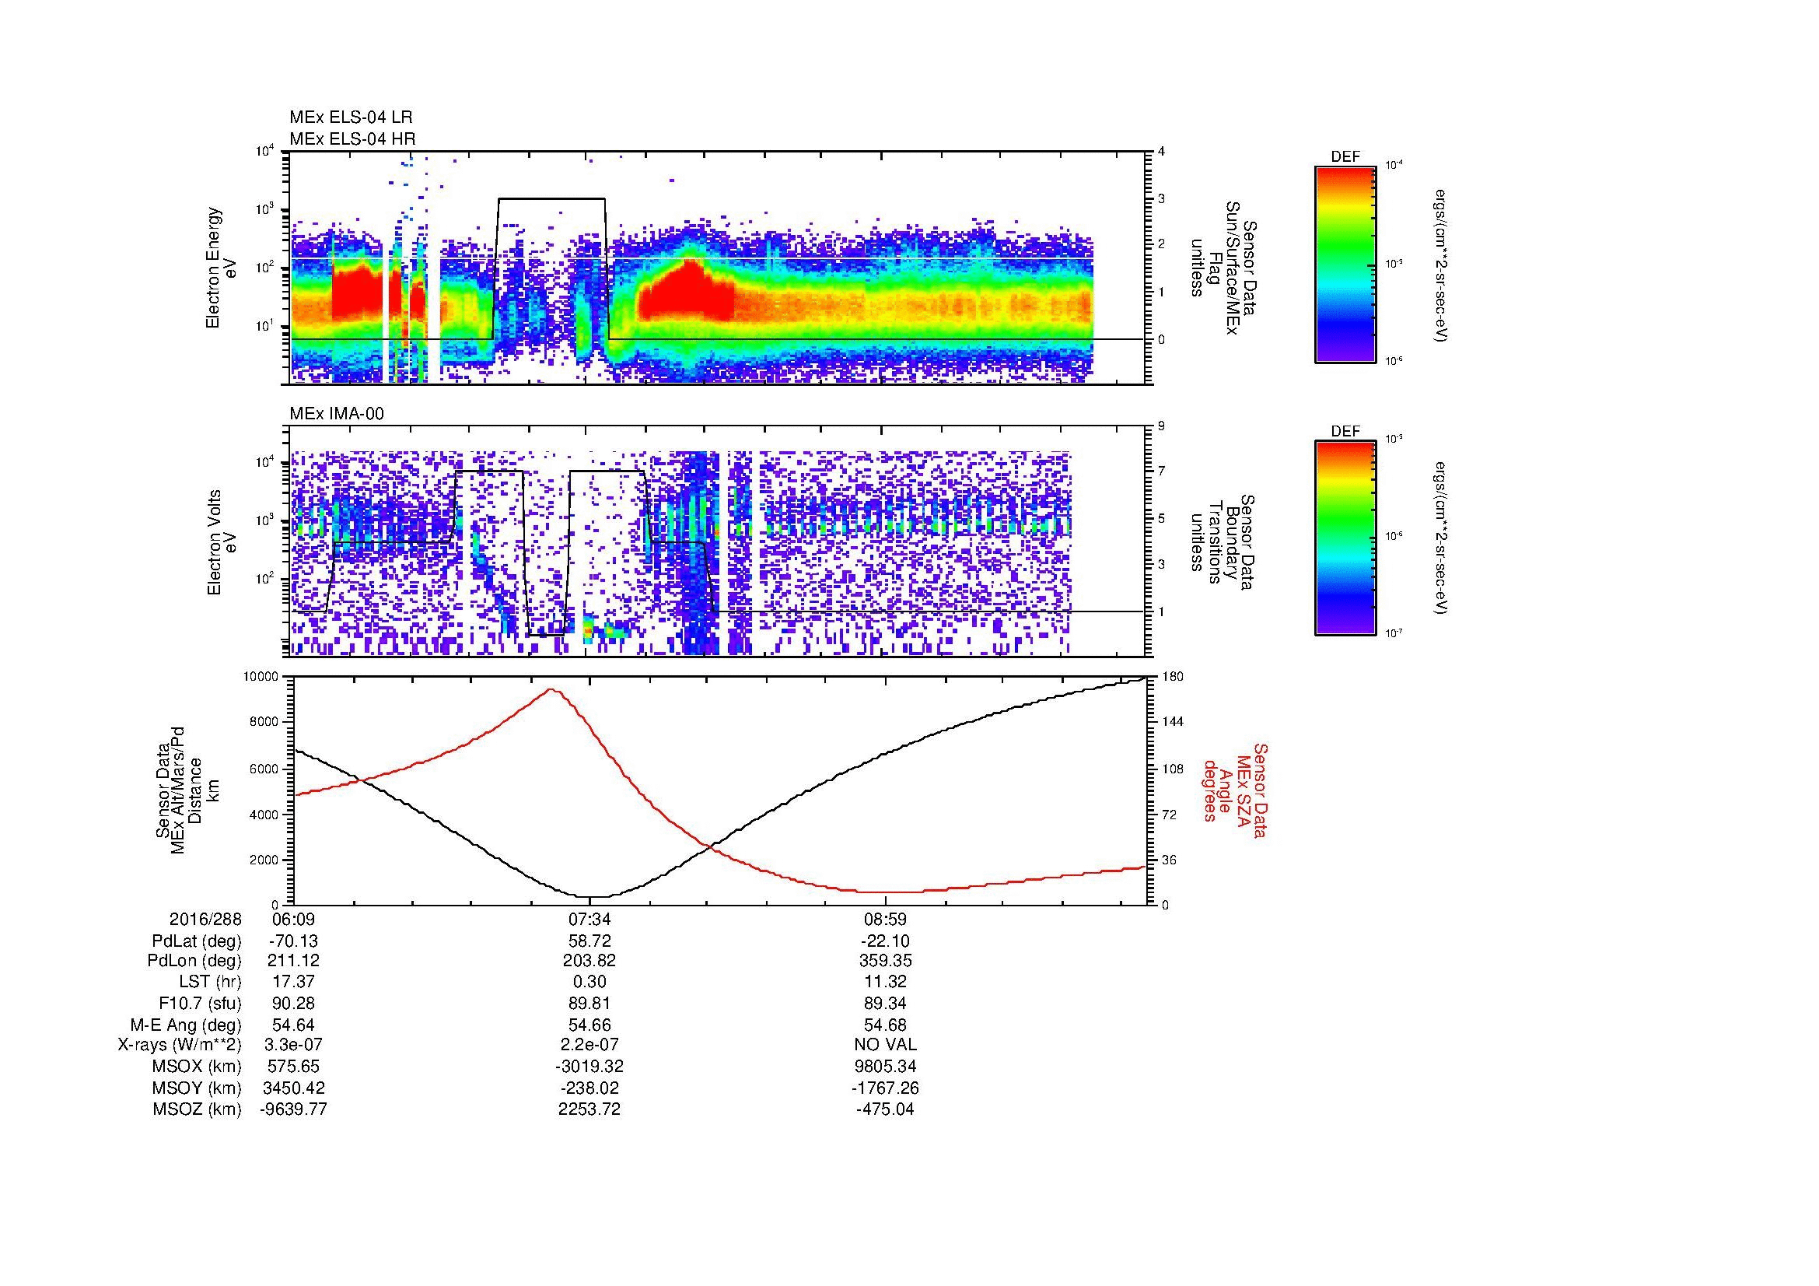Click the PdLon value '211.12'
The image size is (1819, 1286).
click(293, 960)
